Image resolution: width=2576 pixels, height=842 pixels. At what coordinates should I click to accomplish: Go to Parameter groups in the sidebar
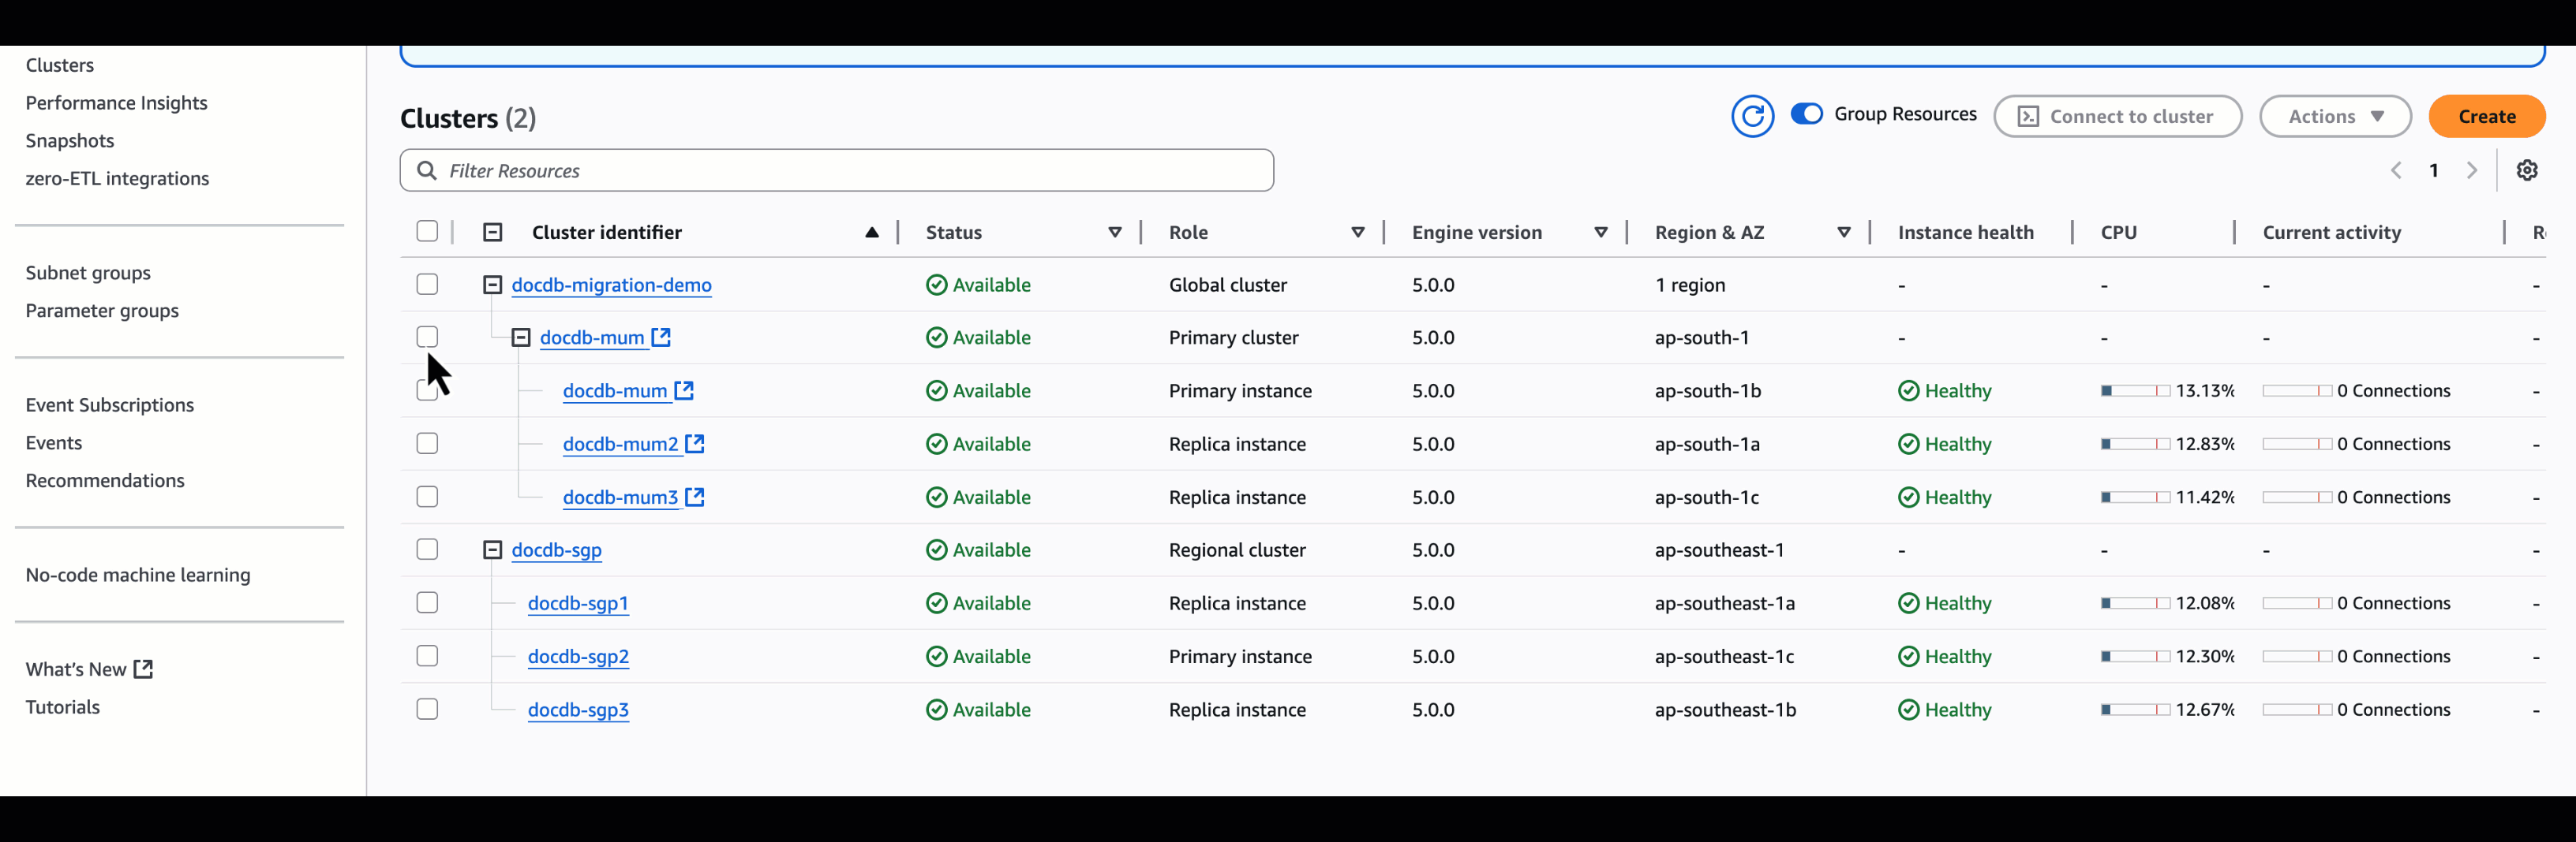pos(102,311)
